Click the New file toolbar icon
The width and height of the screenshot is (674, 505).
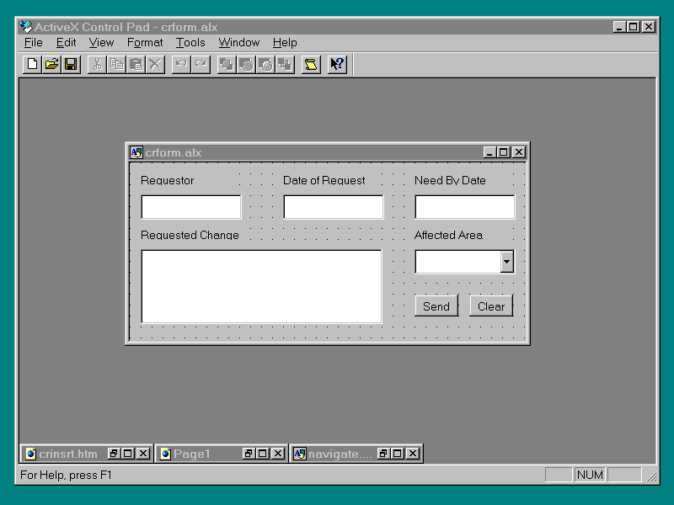[32, 65]
